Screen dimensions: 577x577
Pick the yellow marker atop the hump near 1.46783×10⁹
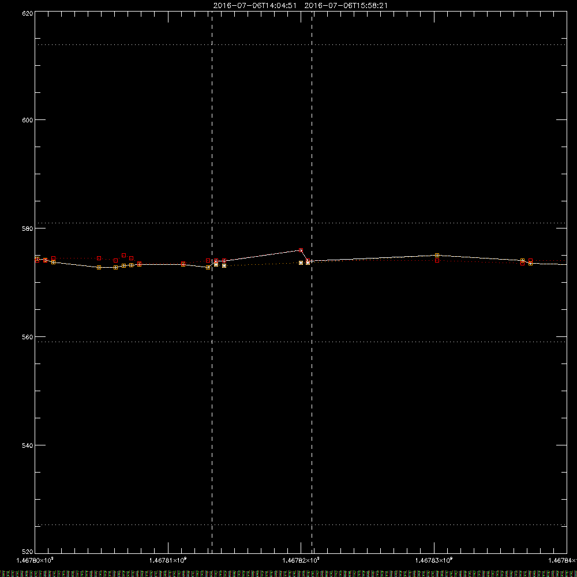(x=437, y=256)
